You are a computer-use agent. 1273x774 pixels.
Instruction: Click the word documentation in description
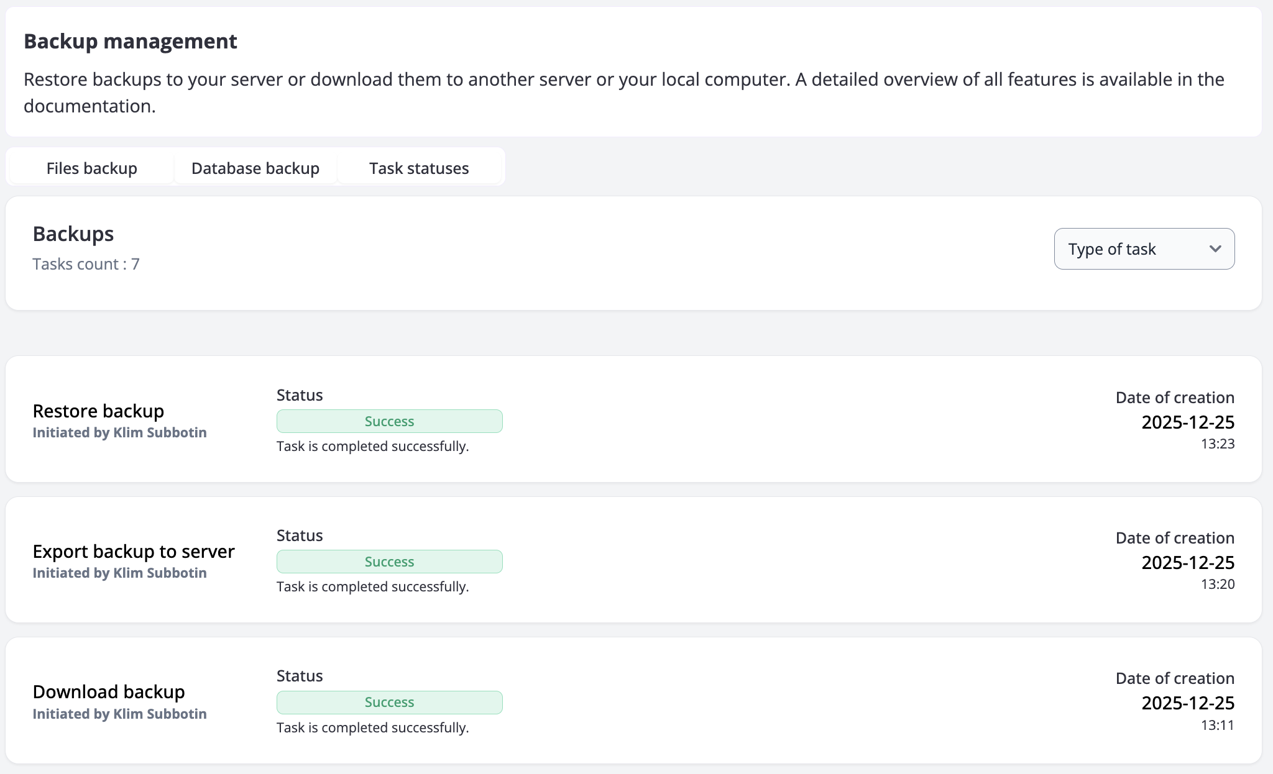pyautogui.click(x=88, y=106)
